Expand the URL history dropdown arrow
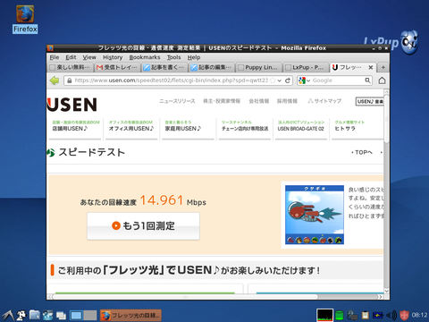This screenshot has height=322, width=429. tap(280, 80)
